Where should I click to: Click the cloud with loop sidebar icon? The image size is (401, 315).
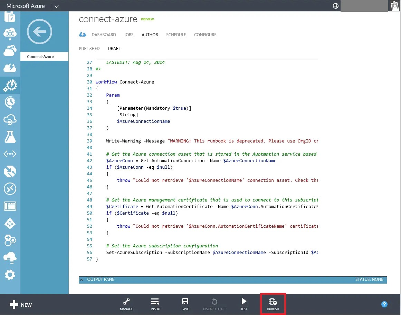[10, 120]
